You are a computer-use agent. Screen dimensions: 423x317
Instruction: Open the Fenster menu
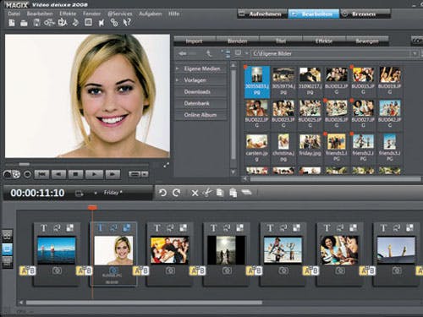[x=91, y=14]
